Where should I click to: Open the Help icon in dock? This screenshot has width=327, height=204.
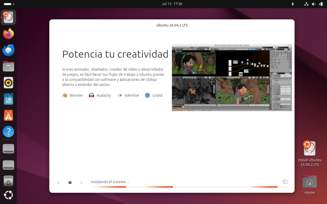[x=8, y=132]
